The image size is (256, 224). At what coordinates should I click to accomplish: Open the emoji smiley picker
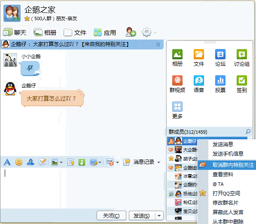coord(19,162)
